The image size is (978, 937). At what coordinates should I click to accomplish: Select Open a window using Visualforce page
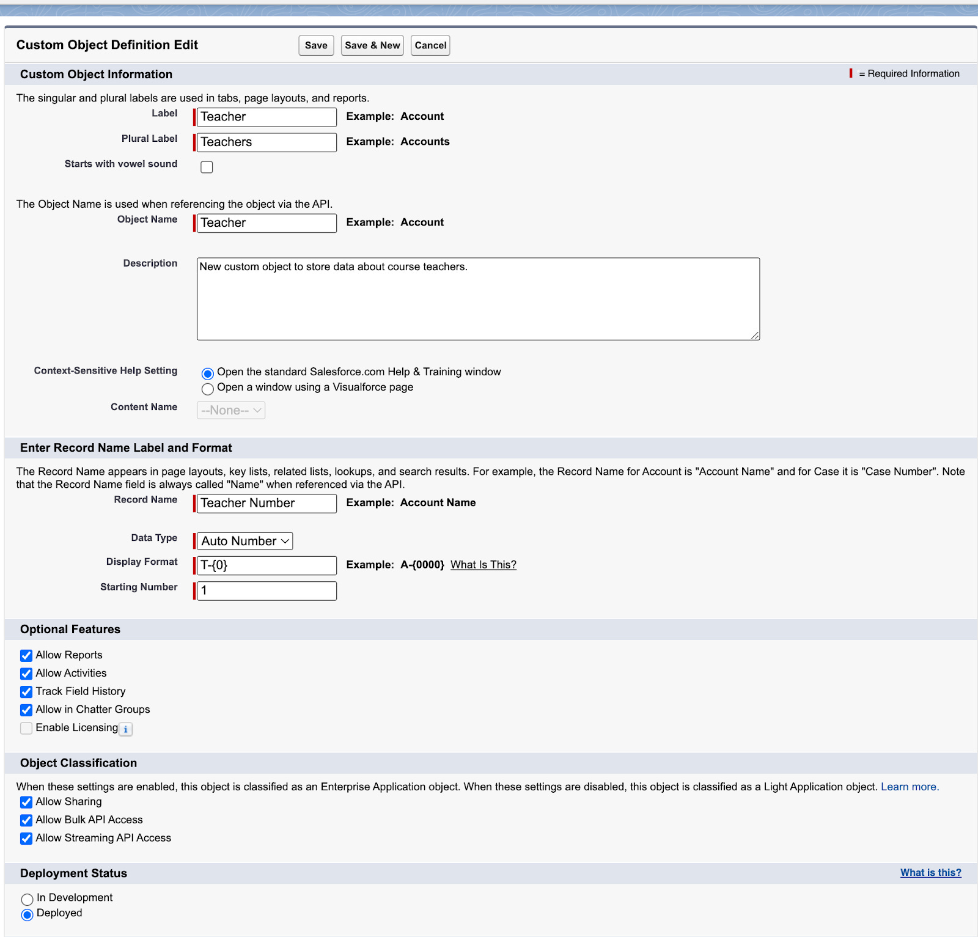click(x=208, y=389)
